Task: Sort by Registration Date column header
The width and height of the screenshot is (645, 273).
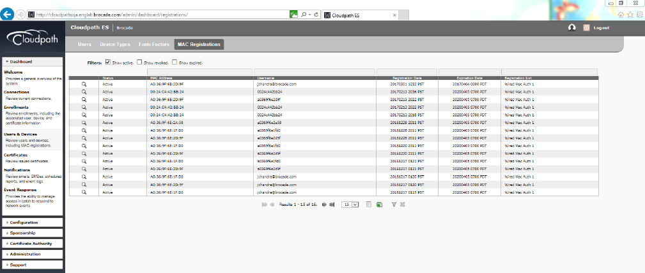Action: click(407, 78)
